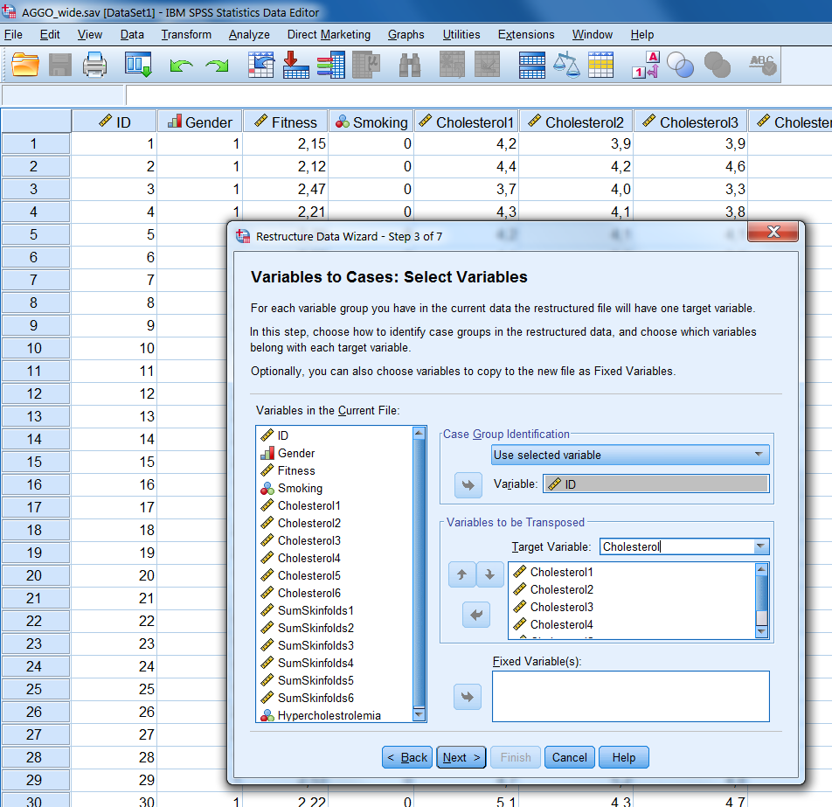Click the down-arrow to reorder transposed variables

[489, 574]
